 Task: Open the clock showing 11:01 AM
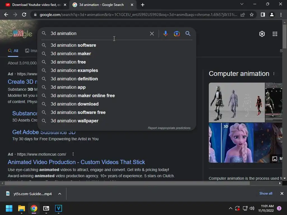point(266,208)
